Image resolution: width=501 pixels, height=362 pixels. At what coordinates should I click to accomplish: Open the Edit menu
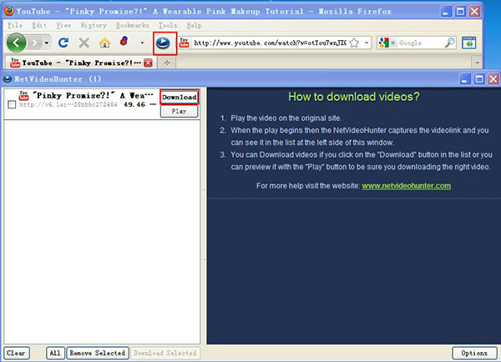(x=39, y=25)
